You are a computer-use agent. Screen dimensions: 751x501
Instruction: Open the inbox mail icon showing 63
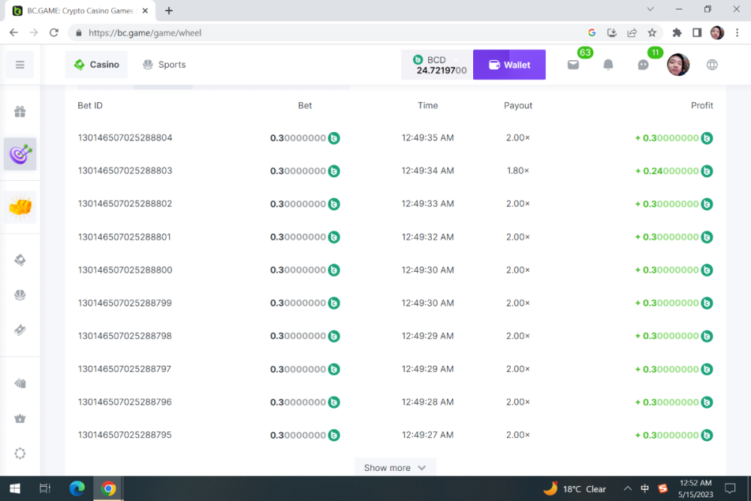(x=573, y=65)
